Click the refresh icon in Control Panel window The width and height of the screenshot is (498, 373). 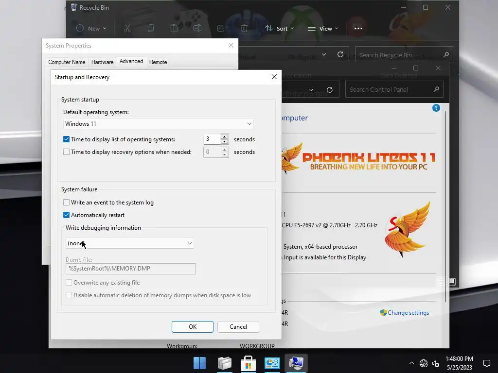pyautogui.click(x=330, y=90)
